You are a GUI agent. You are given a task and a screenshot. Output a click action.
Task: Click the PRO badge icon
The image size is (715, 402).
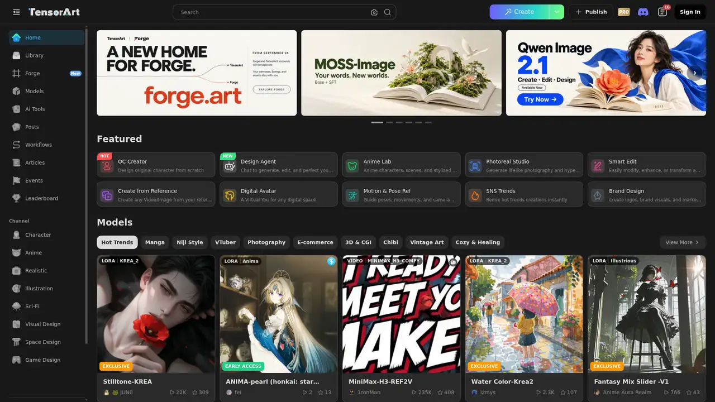tap(624, 12)
